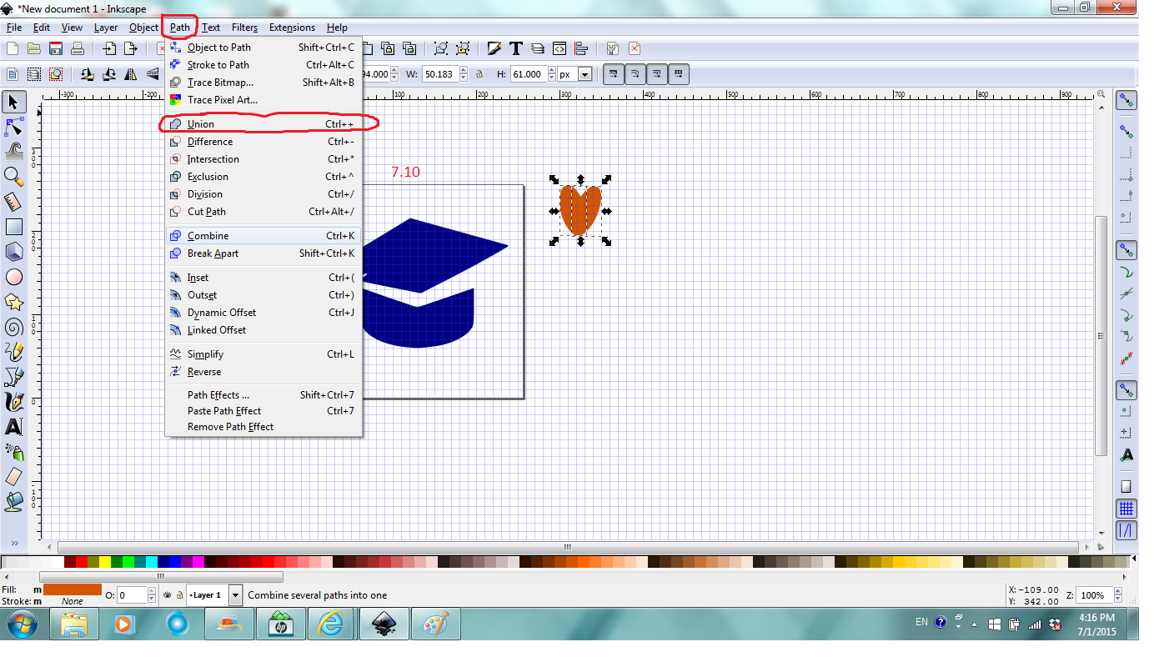This screenshot has height=657, width=1154.
Task: Choose Break Apart menu entry
Action: tap(263, 253)
